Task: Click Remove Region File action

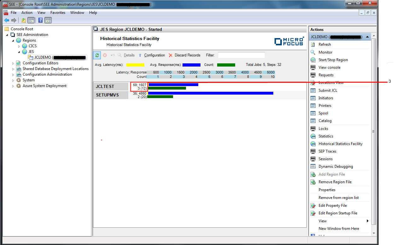Action: (335, 182)
